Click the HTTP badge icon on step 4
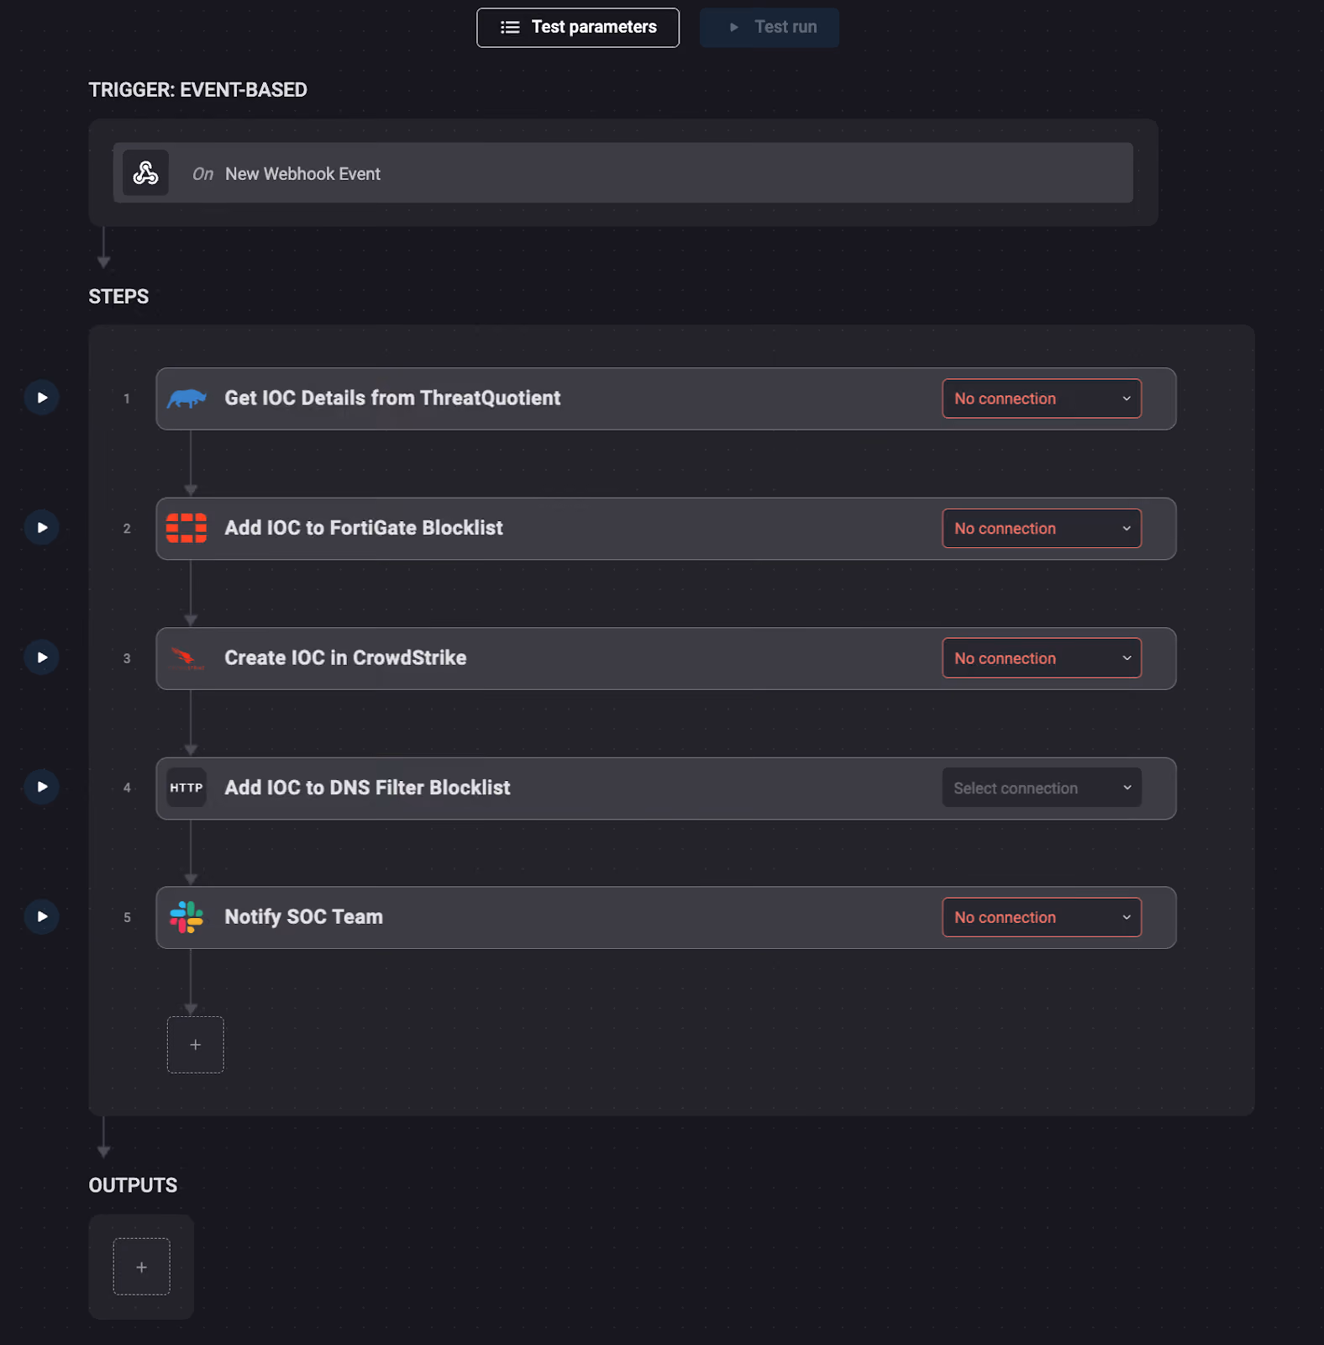1324x1345 pixels. [187, 788]
